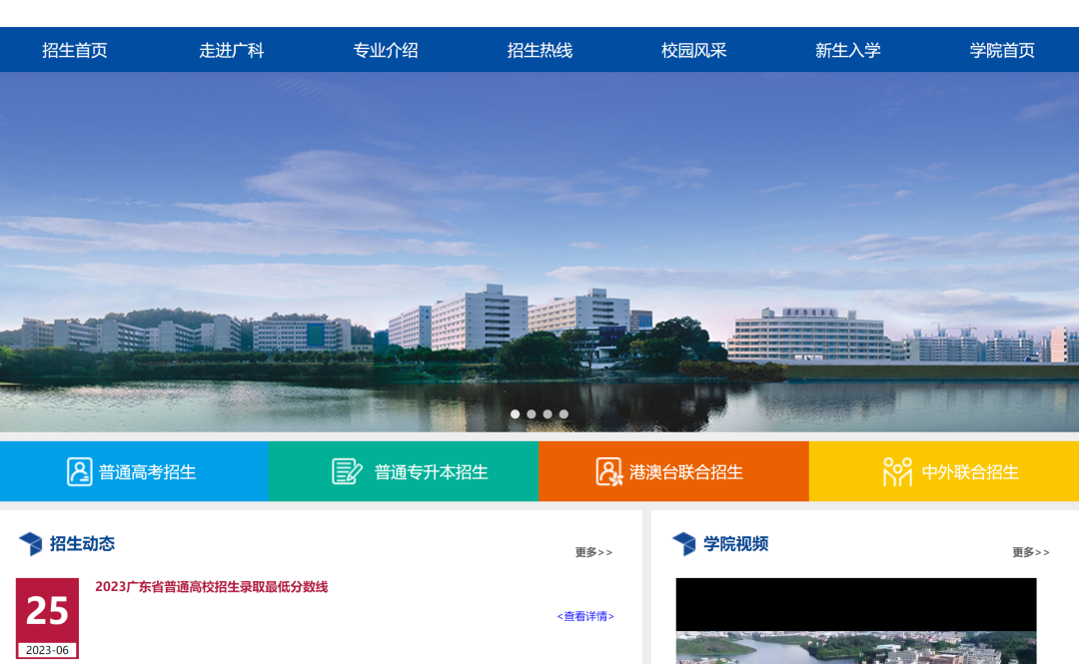Click the blue flag icon beside 招生动态

(x=30, y=542)
